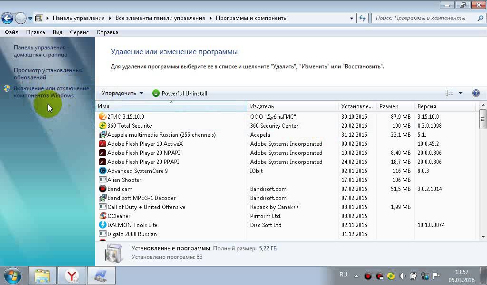Show hidden tray icons arrow
Image resolution: width=487 pixels, height=285 pixels.
(357, 275)
